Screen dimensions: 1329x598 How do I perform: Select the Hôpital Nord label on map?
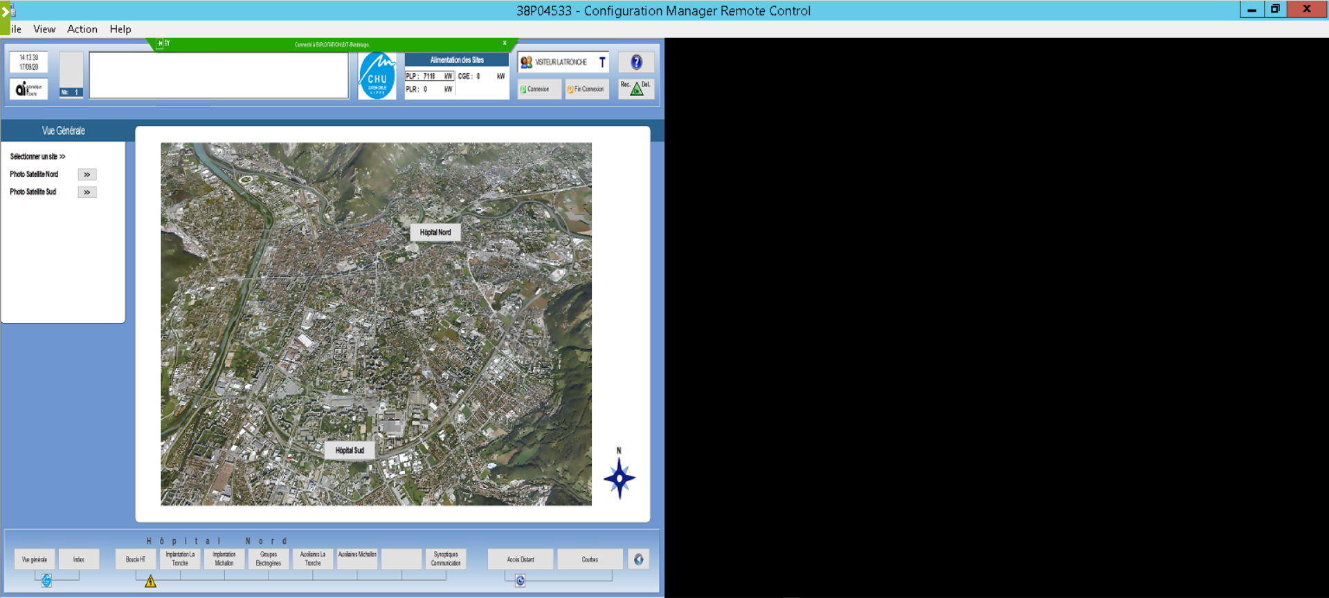point(435,232)
